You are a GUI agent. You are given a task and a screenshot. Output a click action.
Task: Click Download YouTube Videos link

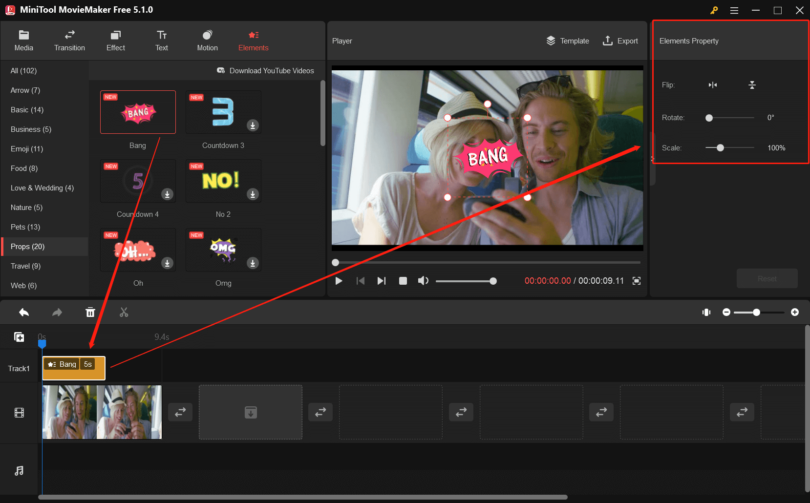pos(265,71)
